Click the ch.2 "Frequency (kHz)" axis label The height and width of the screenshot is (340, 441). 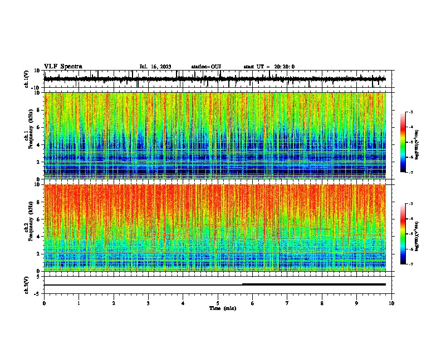31,221
